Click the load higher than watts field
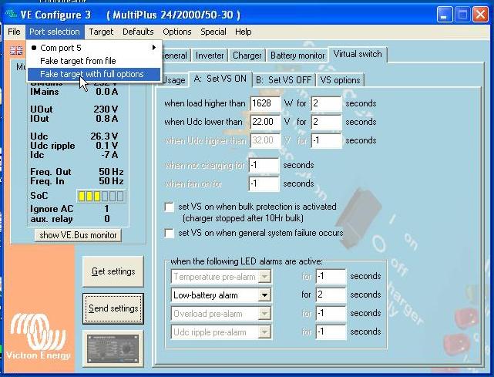 pos(264,103)
